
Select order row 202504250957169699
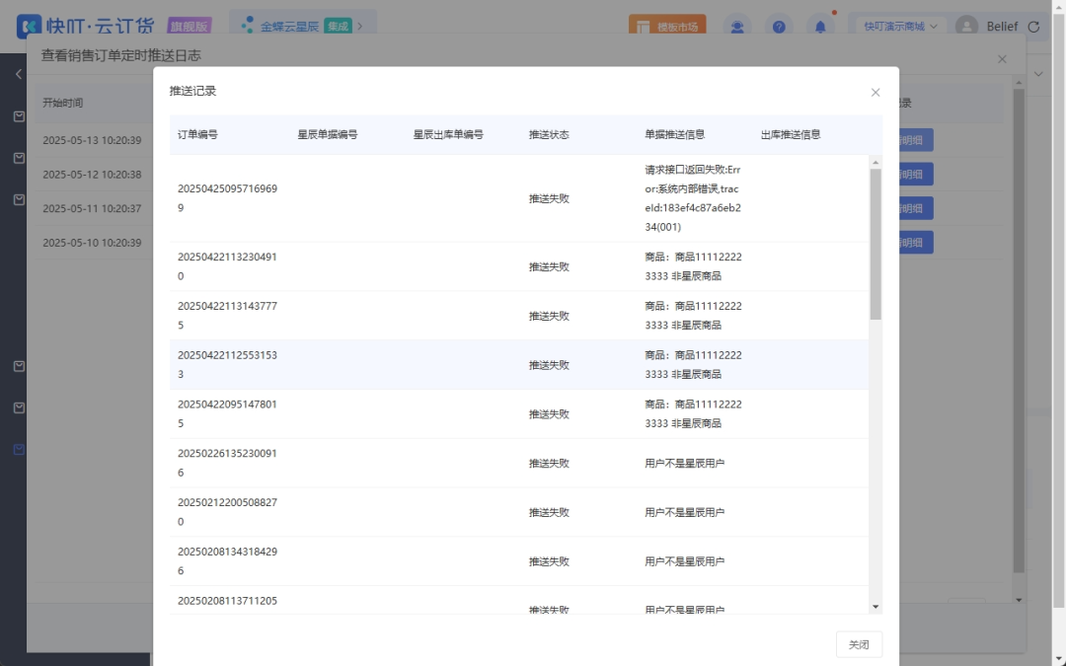227,198
